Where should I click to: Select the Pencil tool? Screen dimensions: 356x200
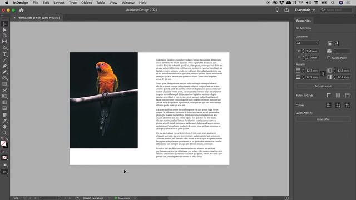(x=4, y=72)
